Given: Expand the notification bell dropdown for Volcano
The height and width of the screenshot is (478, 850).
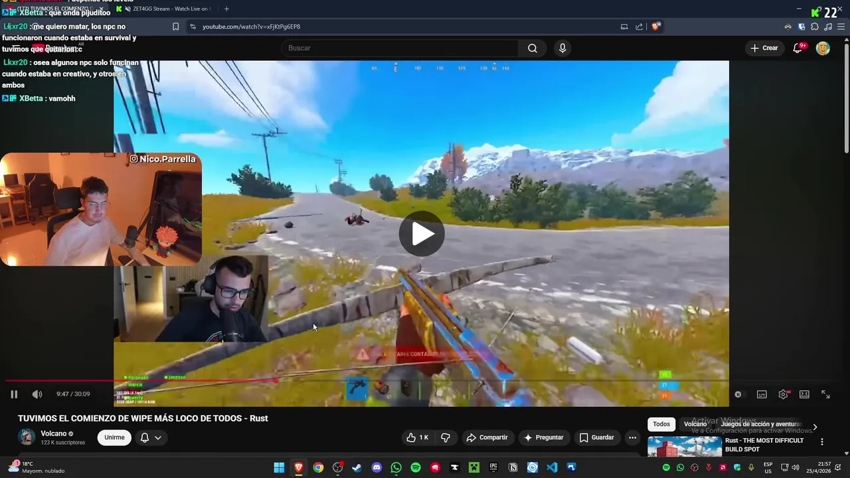Looking at the screenshot, I should 151,438.
